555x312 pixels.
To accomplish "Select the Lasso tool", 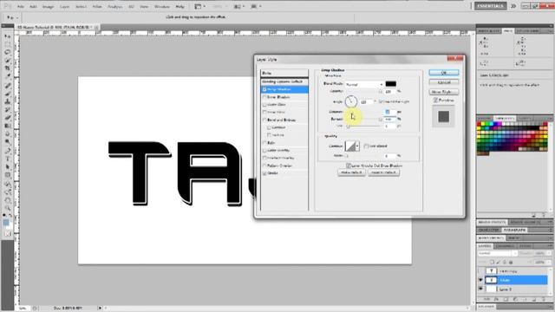I will click(x=7, y=52).
